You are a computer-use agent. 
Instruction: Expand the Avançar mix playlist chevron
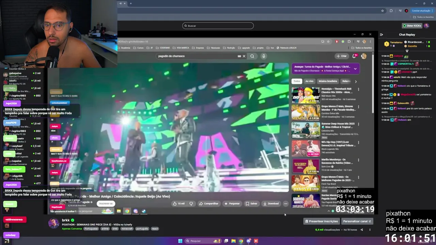[355, 69]
